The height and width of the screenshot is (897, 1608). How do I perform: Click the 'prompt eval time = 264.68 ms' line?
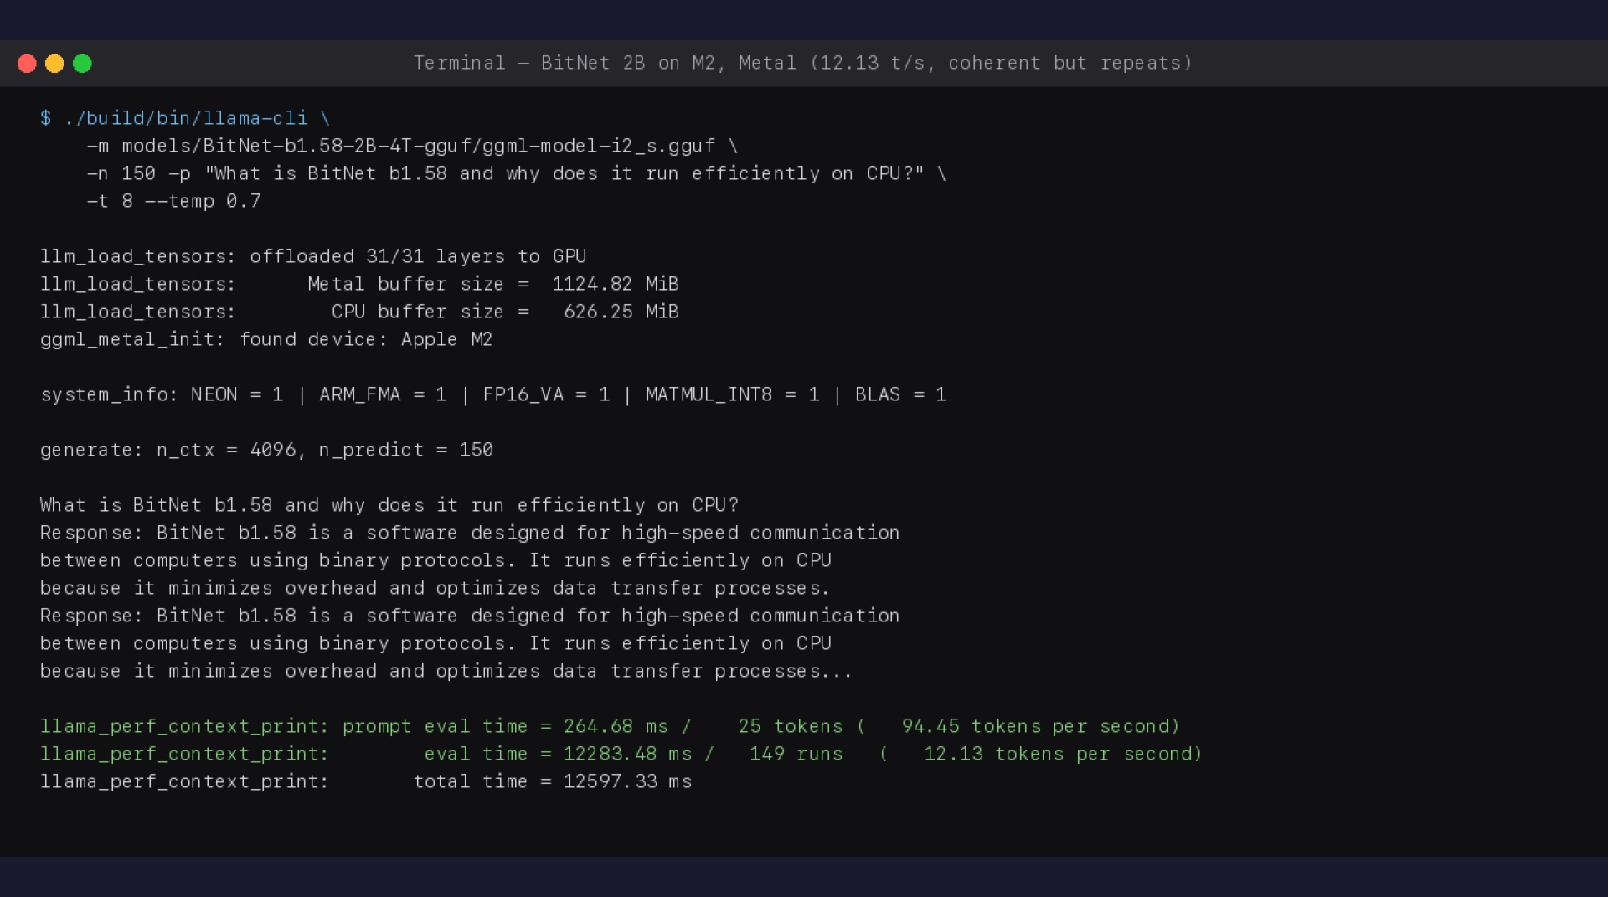click(610, 726)
